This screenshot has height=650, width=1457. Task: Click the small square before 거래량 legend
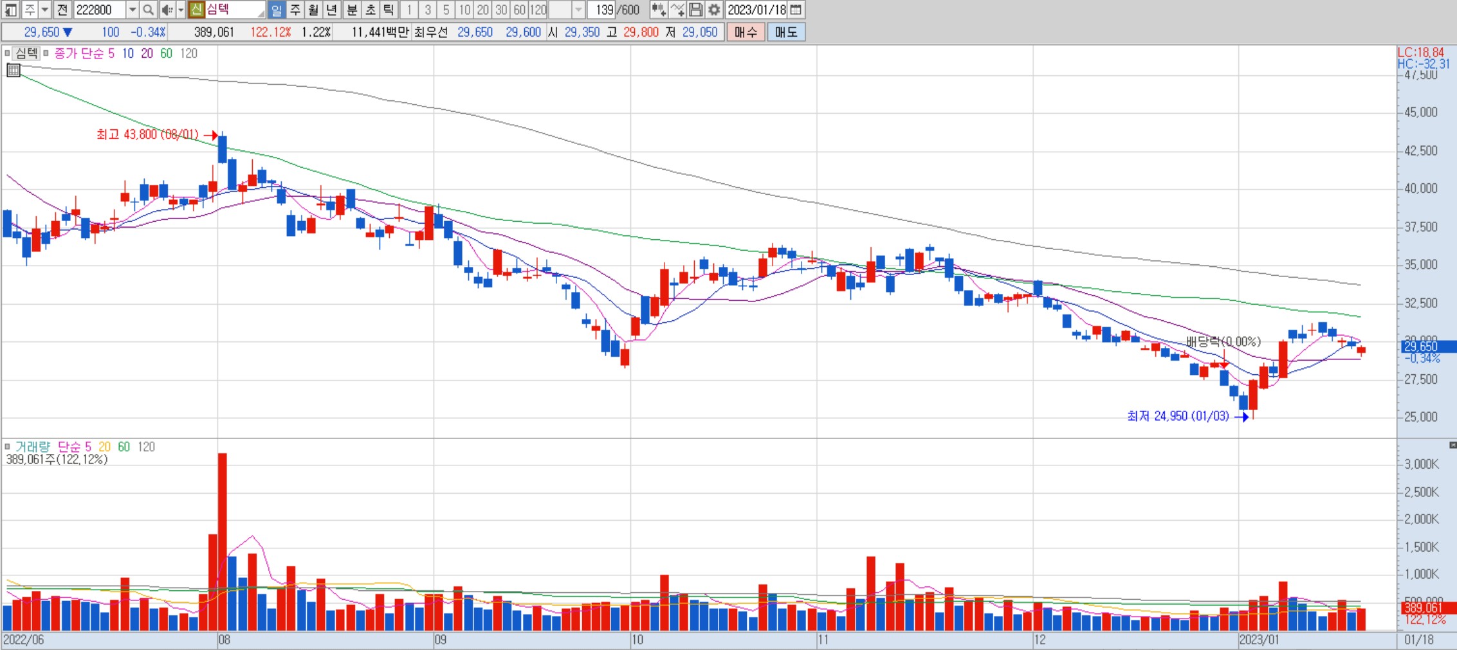click(x=7, y=446)
